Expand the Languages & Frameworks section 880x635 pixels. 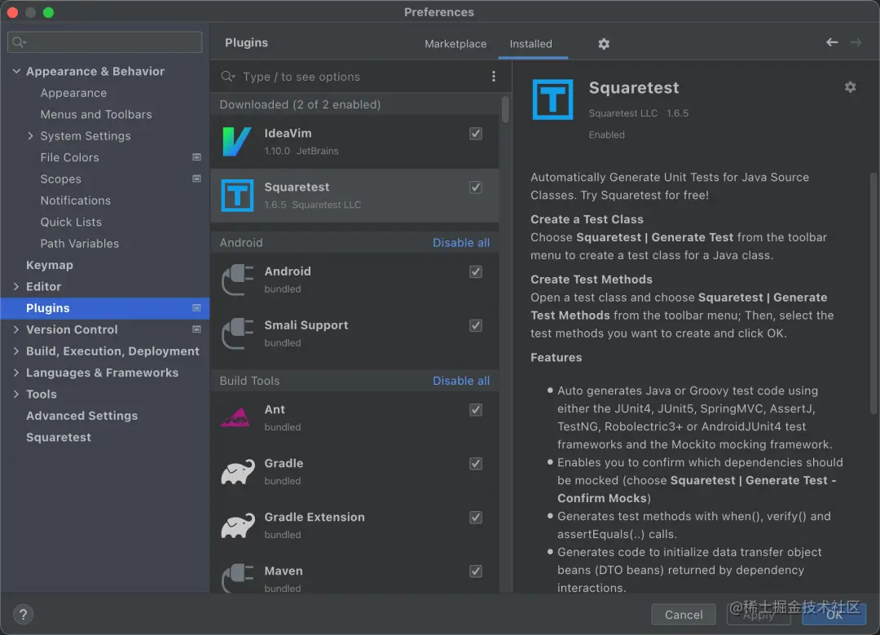15,373
